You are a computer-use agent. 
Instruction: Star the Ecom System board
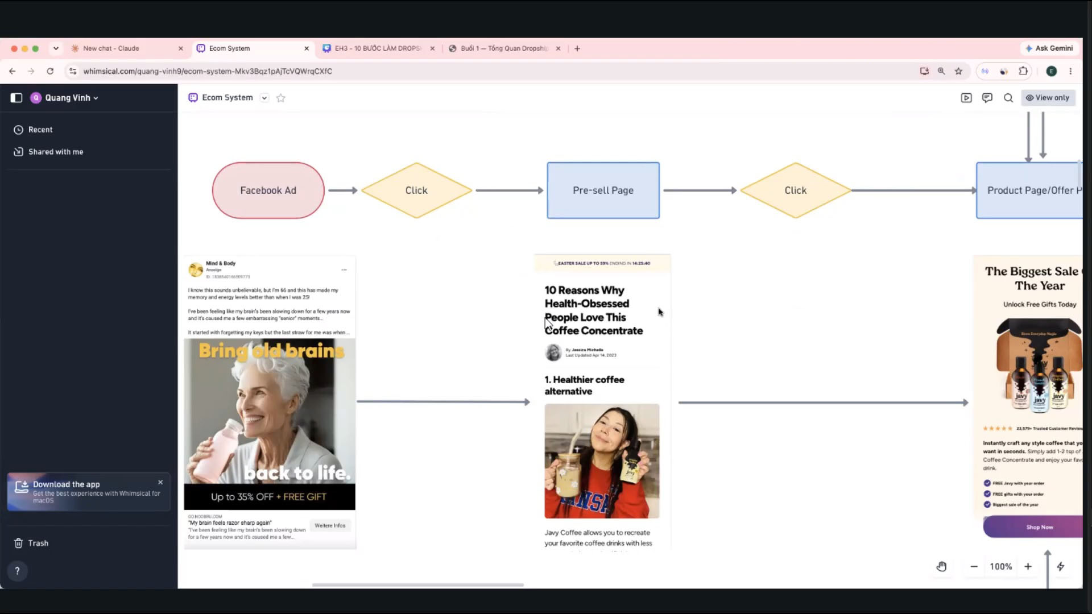point(281,98)
